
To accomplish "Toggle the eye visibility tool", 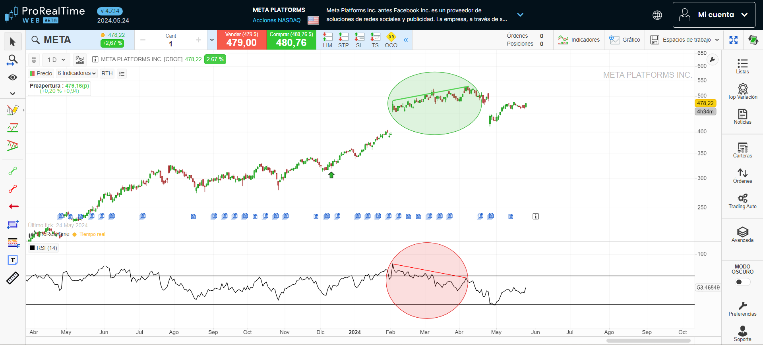I will pyautogui.click(x=13, y=77).
